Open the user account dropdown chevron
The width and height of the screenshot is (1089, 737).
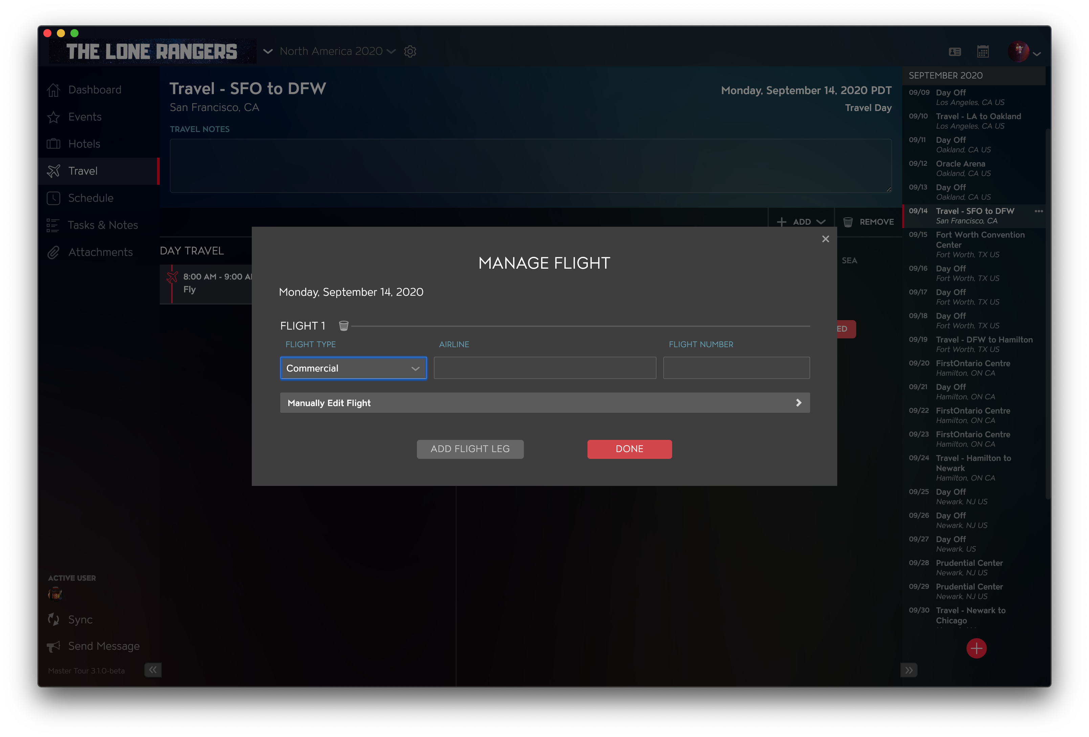pyautogui.click(x=1037, y=54)
